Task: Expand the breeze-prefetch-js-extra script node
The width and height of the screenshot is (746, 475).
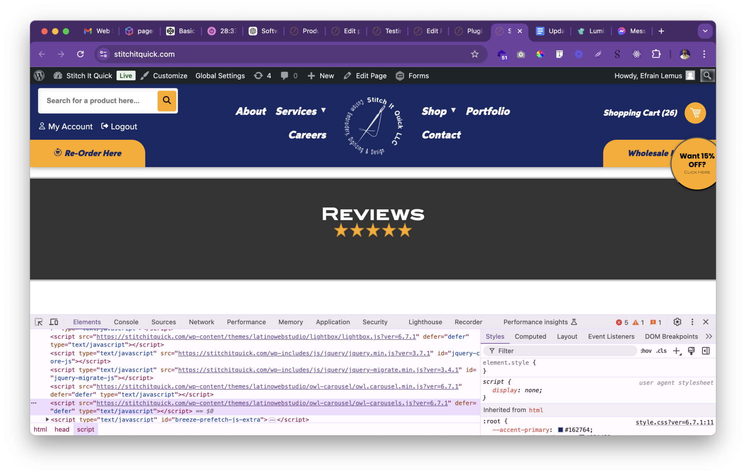Action: [47, 419]
